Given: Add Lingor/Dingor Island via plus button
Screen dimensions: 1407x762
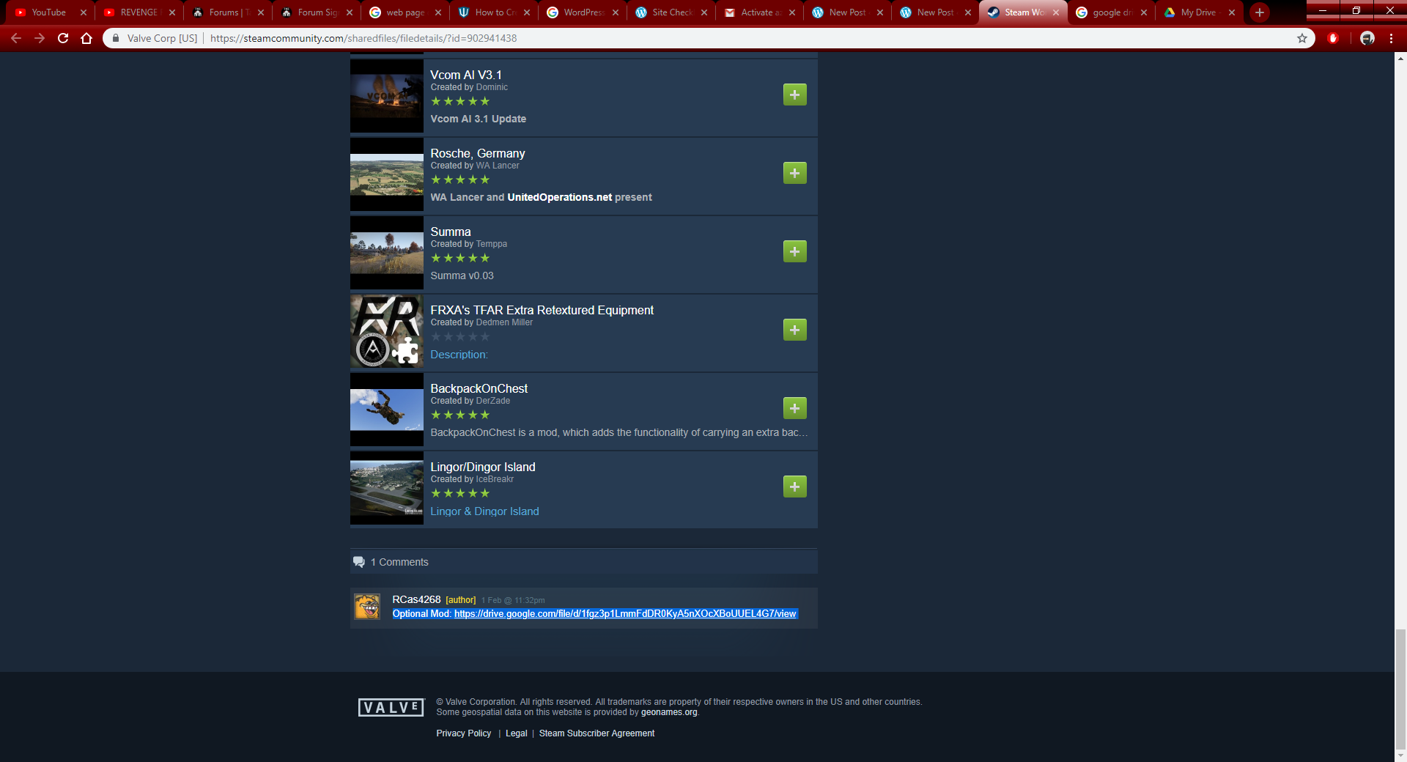Looking at the screenshot, I should [794, 487].
